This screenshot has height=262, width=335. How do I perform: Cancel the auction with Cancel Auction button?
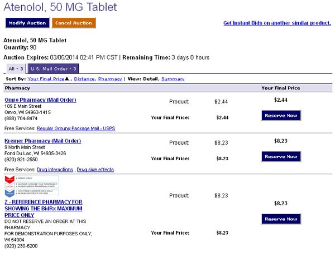(x=74, y=23)
